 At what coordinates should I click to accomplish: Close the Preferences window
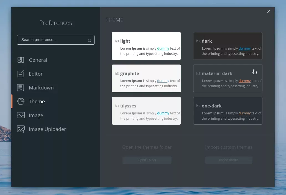pos(268,12)
